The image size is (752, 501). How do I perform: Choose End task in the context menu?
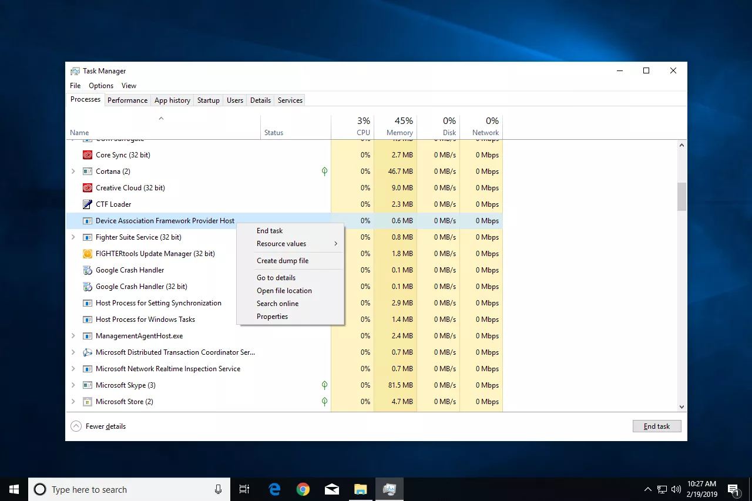coord(290,231)
